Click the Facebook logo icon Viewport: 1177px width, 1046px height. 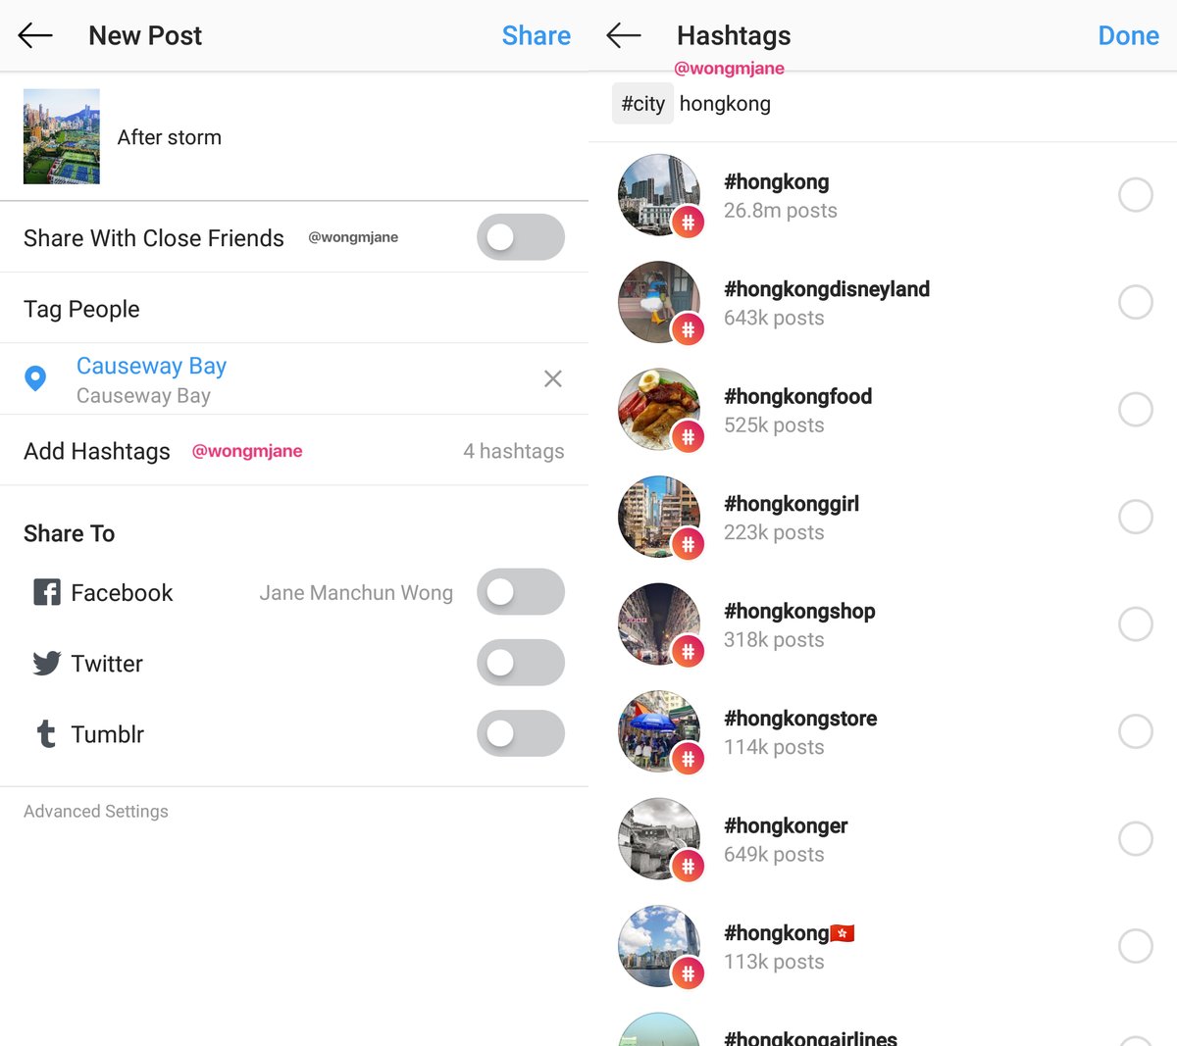[46, 592]
